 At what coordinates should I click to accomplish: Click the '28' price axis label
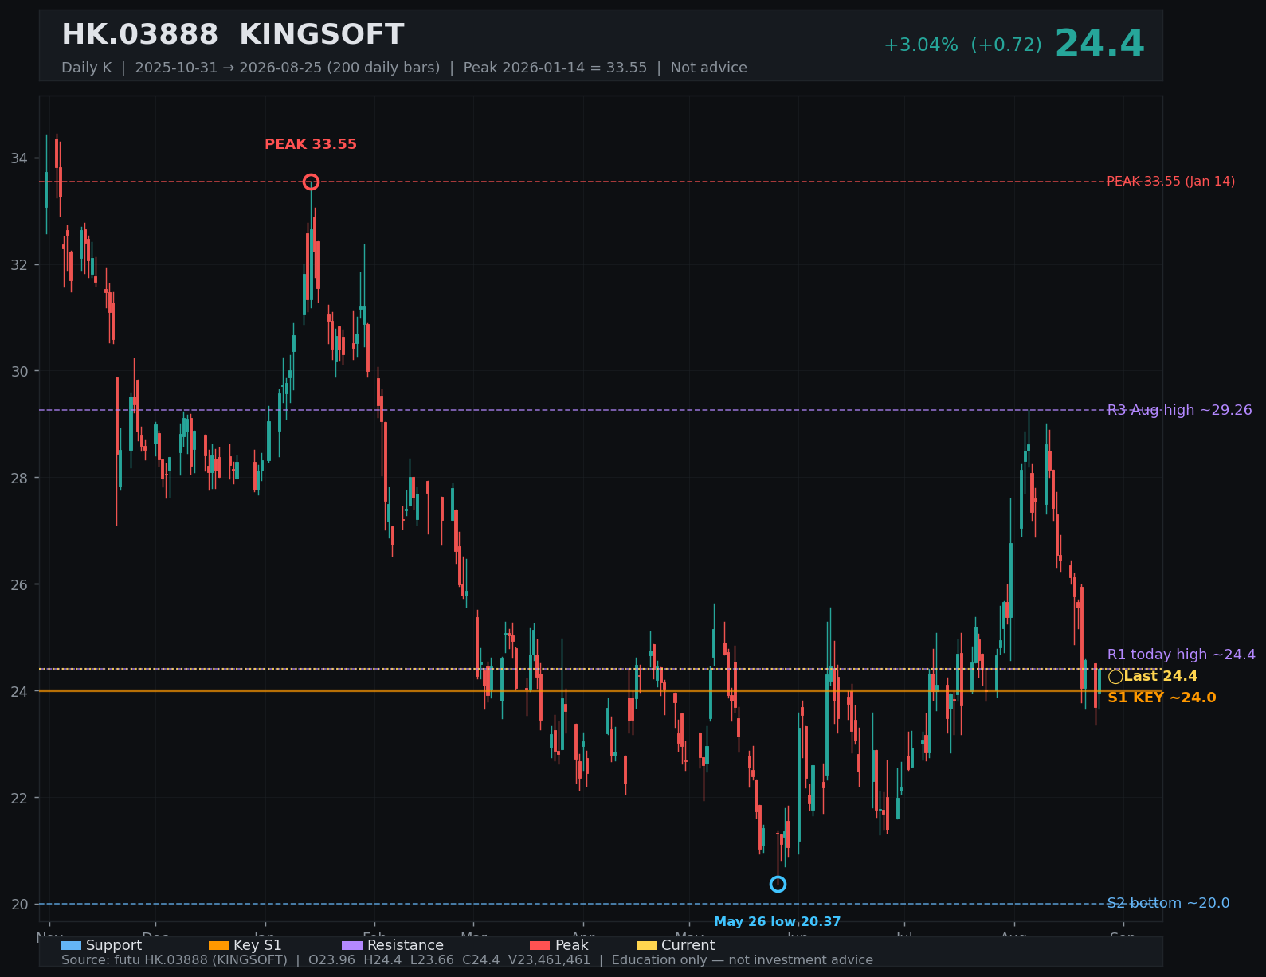pyautogui.click(x=19, y=478)
